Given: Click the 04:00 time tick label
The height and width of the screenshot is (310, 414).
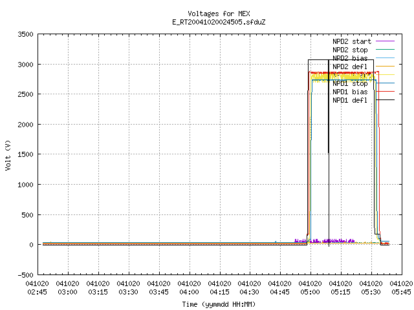Looking at the screenshot, I should click(189, 292).
